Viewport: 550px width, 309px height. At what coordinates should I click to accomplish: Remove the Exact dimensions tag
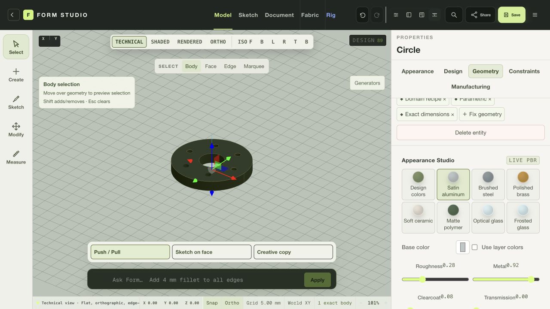[x=452, y=115]
